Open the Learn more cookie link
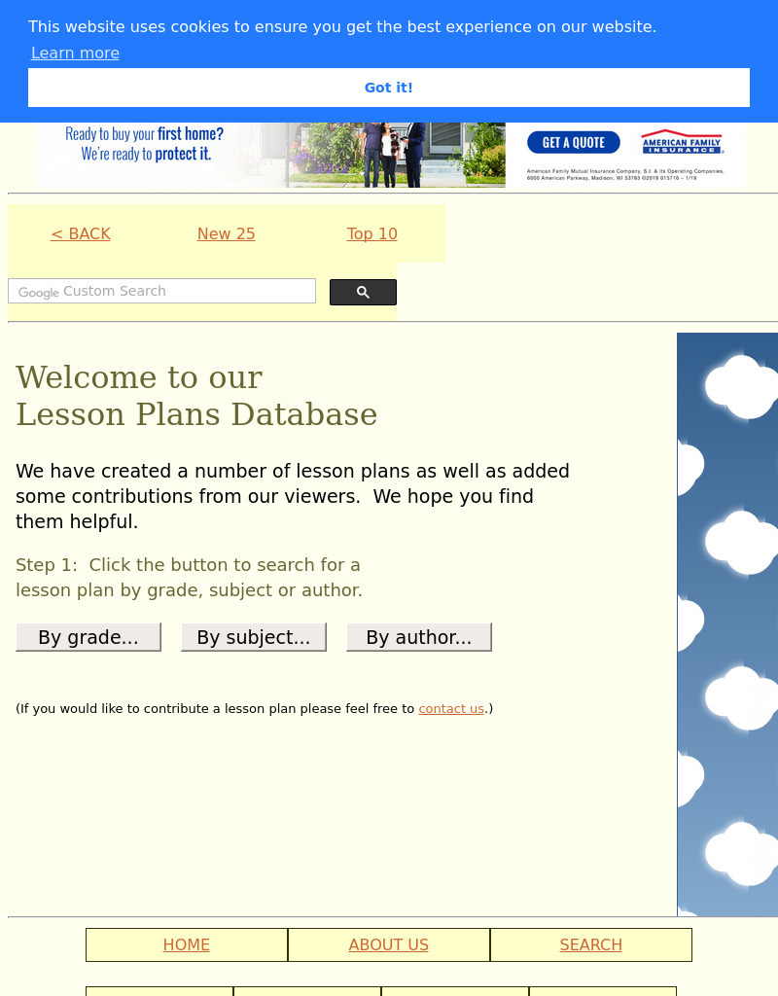 tap(75, 53)
